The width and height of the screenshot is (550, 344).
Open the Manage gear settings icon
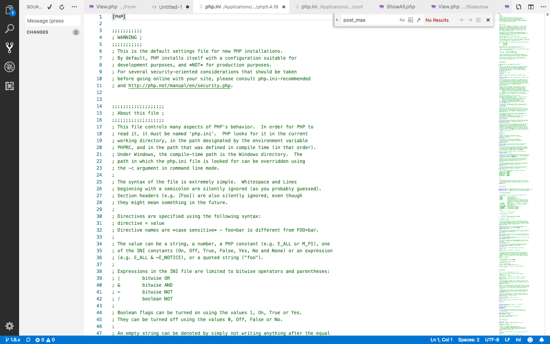coord(10,326)
